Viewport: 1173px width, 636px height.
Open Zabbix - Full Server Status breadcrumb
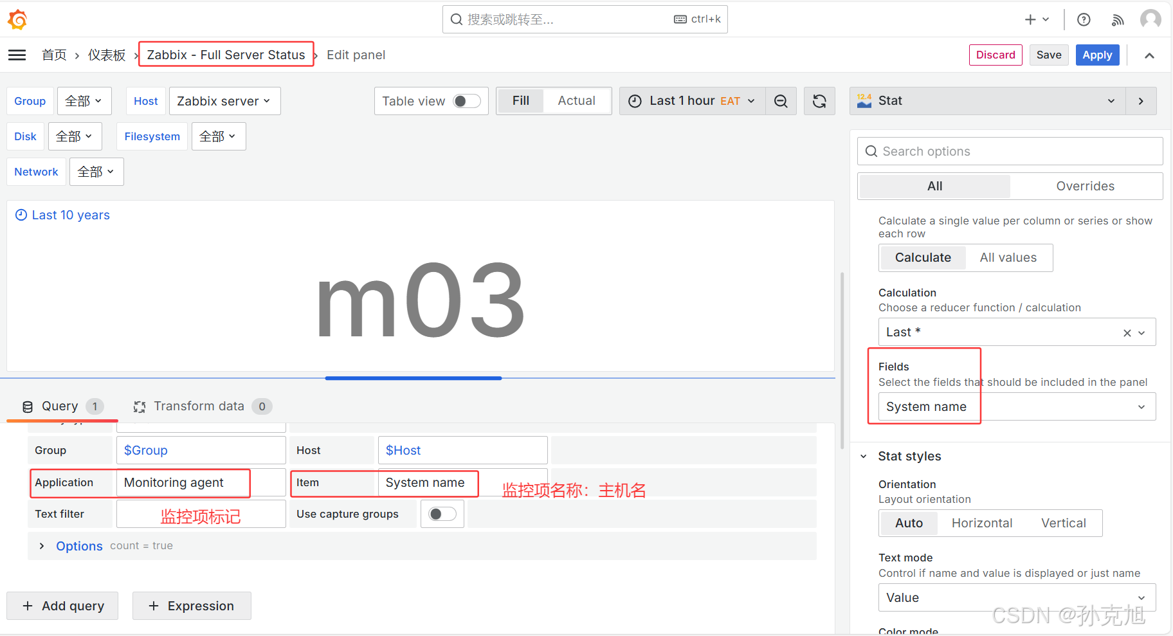[226, 55]
